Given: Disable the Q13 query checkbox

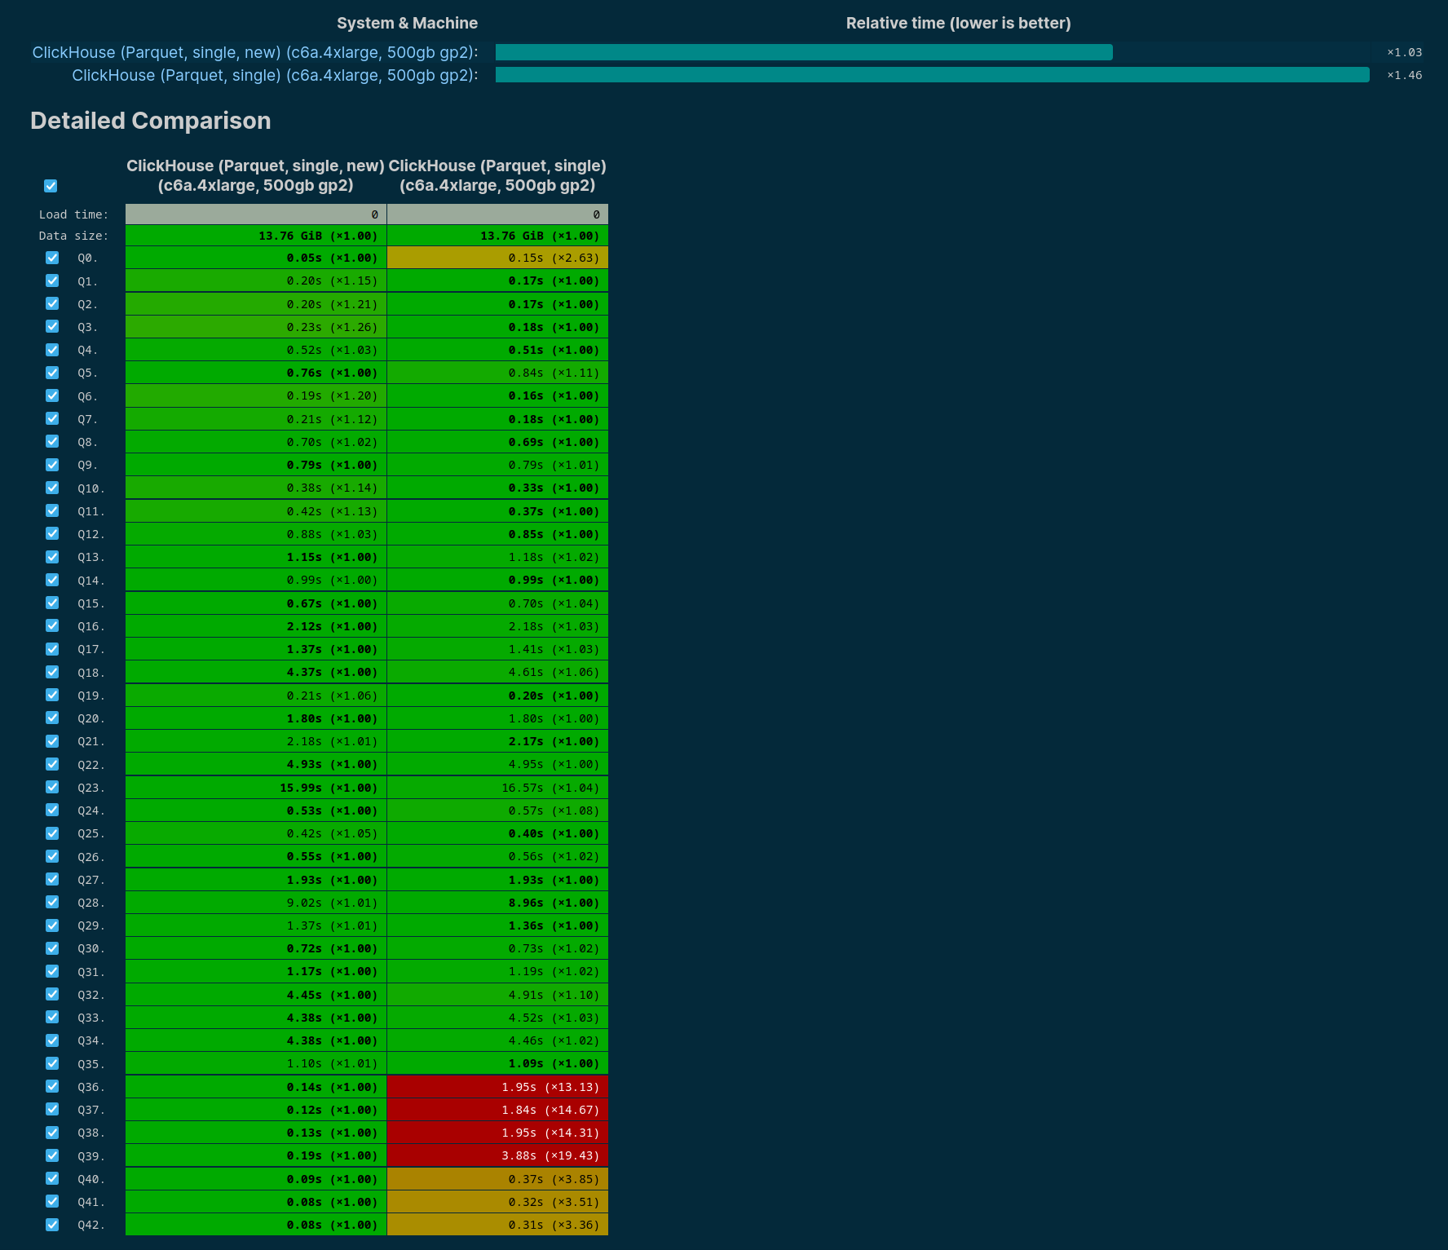Looking at the screenshot, I should pos(52,557).
